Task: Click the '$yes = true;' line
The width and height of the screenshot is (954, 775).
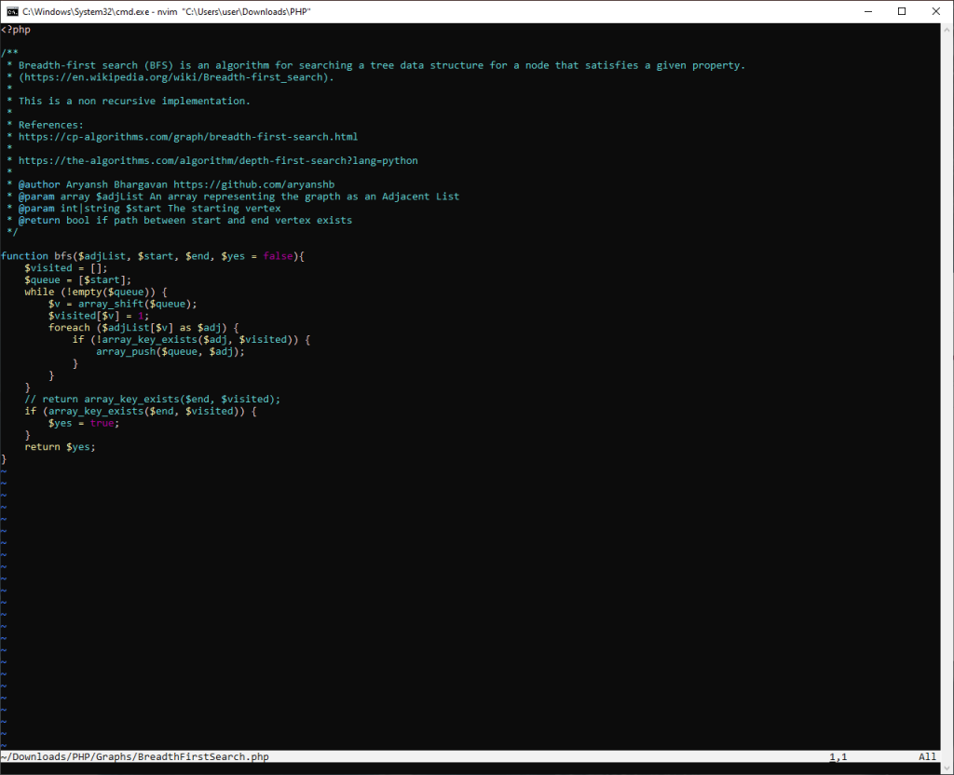Action: [x=84, y=423]
